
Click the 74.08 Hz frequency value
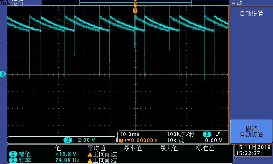67,160
